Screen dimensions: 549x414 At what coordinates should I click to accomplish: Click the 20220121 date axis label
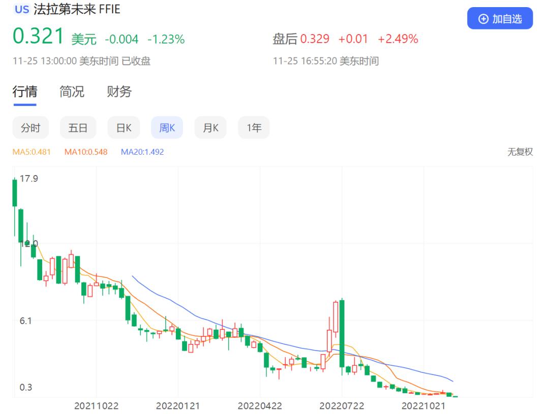pos(178,406)
